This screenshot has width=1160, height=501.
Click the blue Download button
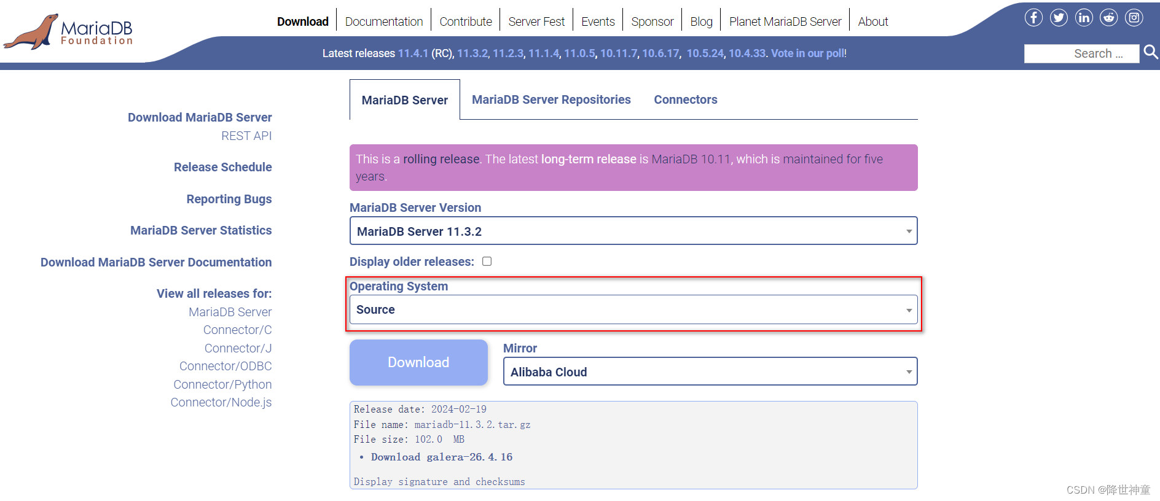tap(418, 362)
